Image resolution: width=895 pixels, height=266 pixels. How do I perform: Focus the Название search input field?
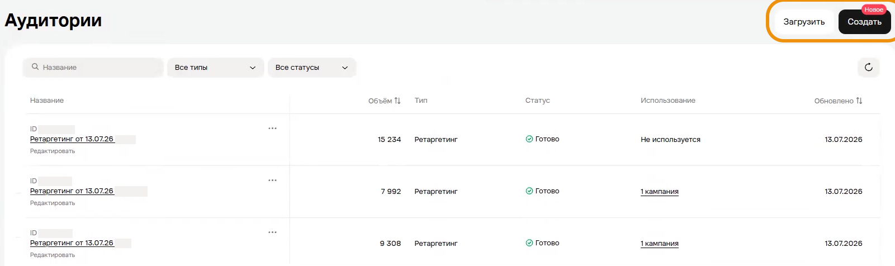coord(93,68)
